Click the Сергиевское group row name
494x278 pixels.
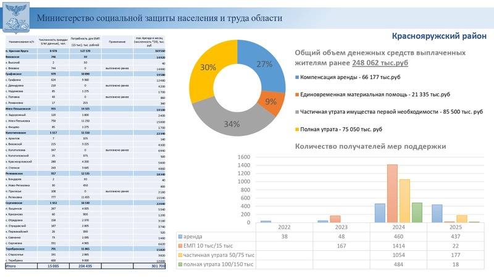coord(14,203)
